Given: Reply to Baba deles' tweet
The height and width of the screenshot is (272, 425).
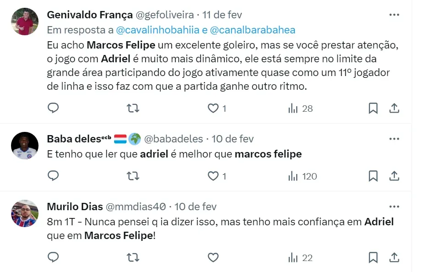Looking at the screenshot, I should point(53,176).
